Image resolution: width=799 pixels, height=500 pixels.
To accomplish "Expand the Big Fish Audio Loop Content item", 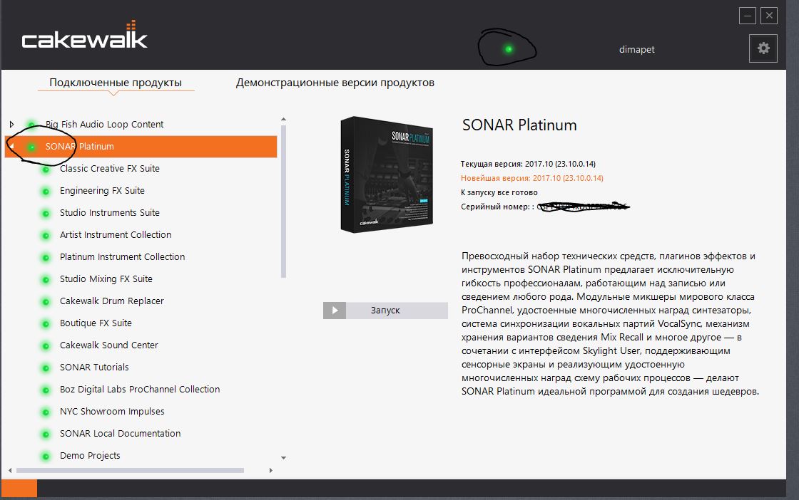I will [x=11, y=124].
